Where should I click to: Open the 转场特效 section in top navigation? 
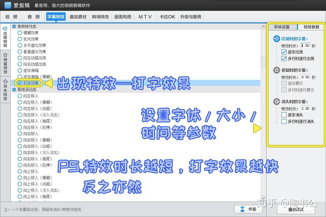100,17
